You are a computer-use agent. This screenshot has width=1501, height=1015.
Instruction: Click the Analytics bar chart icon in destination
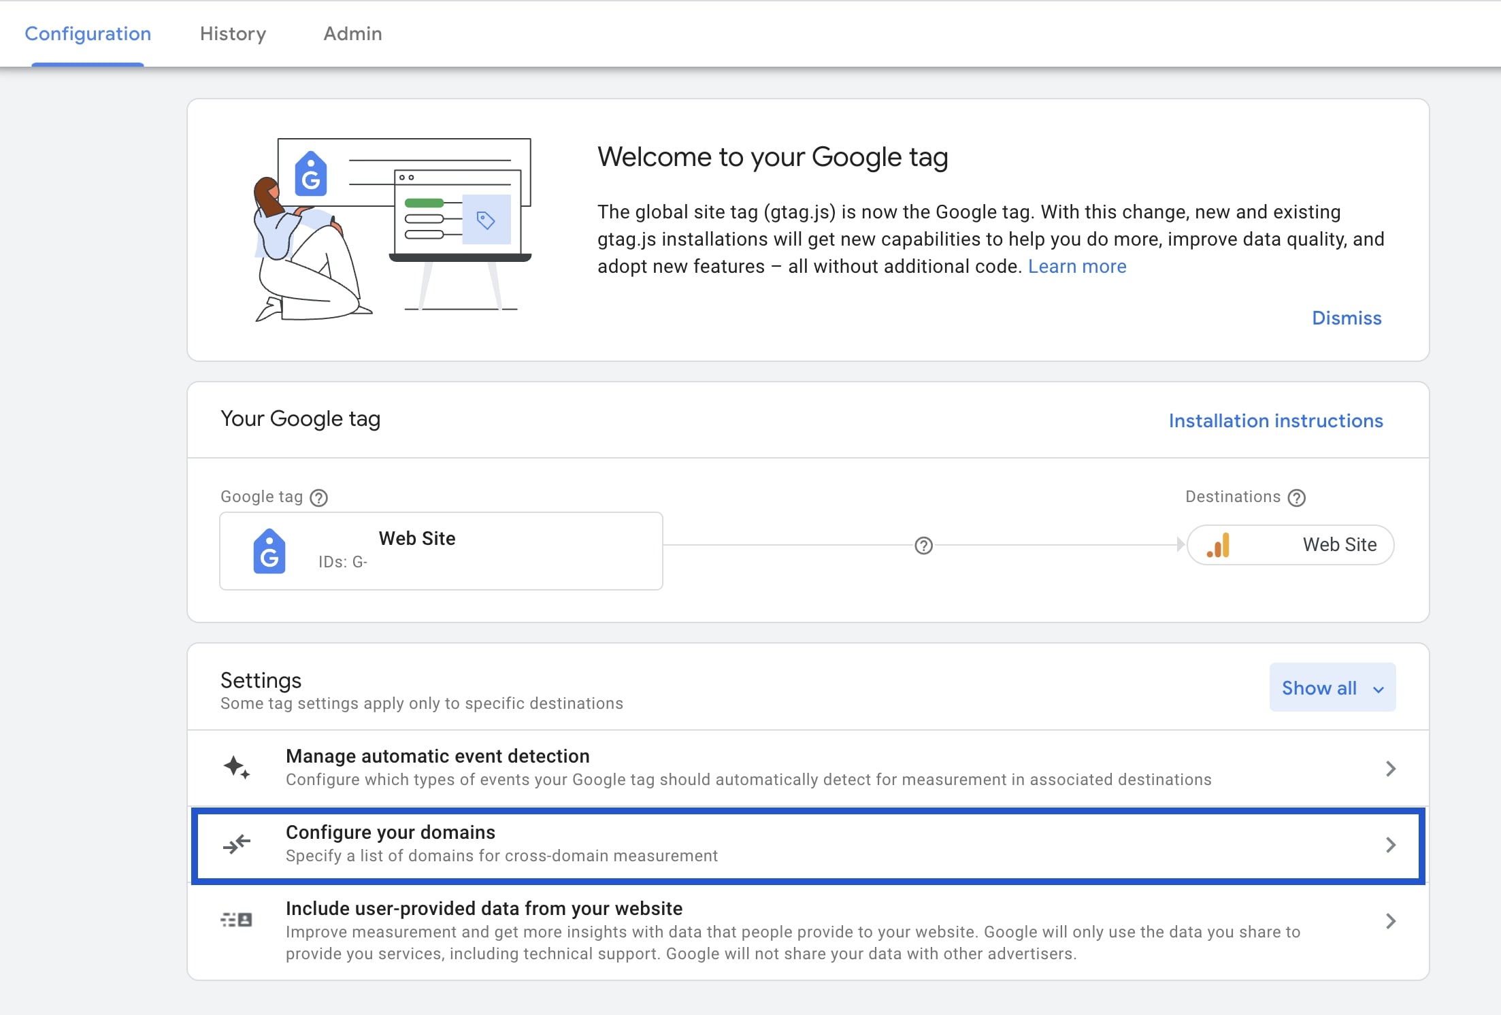[x=1218, y=545]
